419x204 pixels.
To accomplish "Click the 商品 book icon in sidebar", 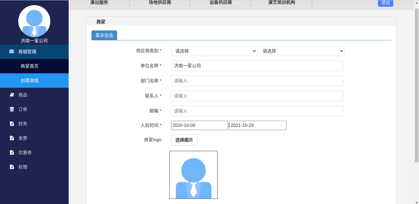I will 12,95.
